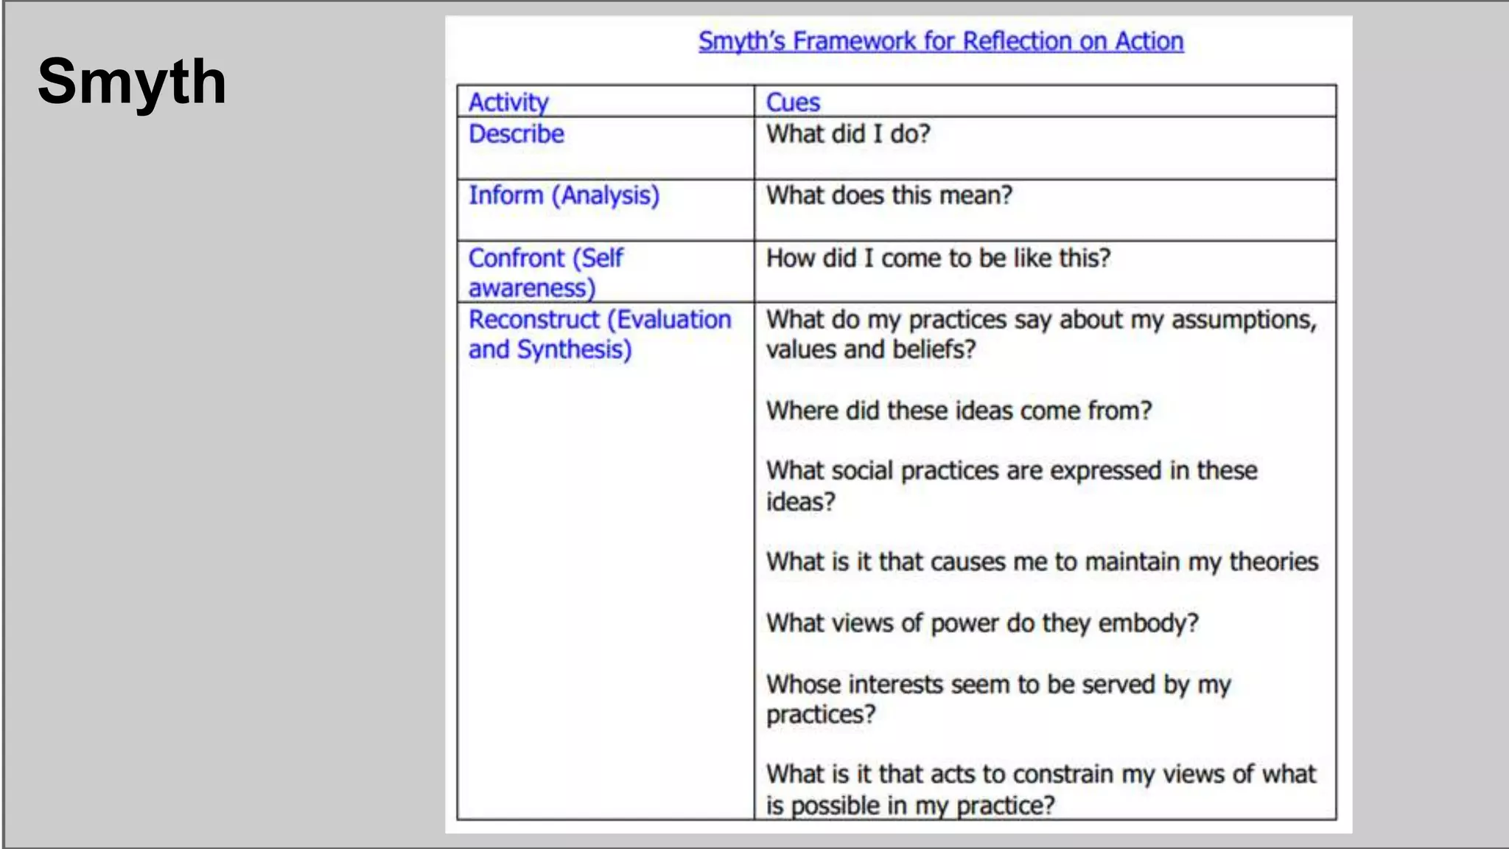
Task: Click the Inform (Analysis) activity cell
Action: point(564,195)
